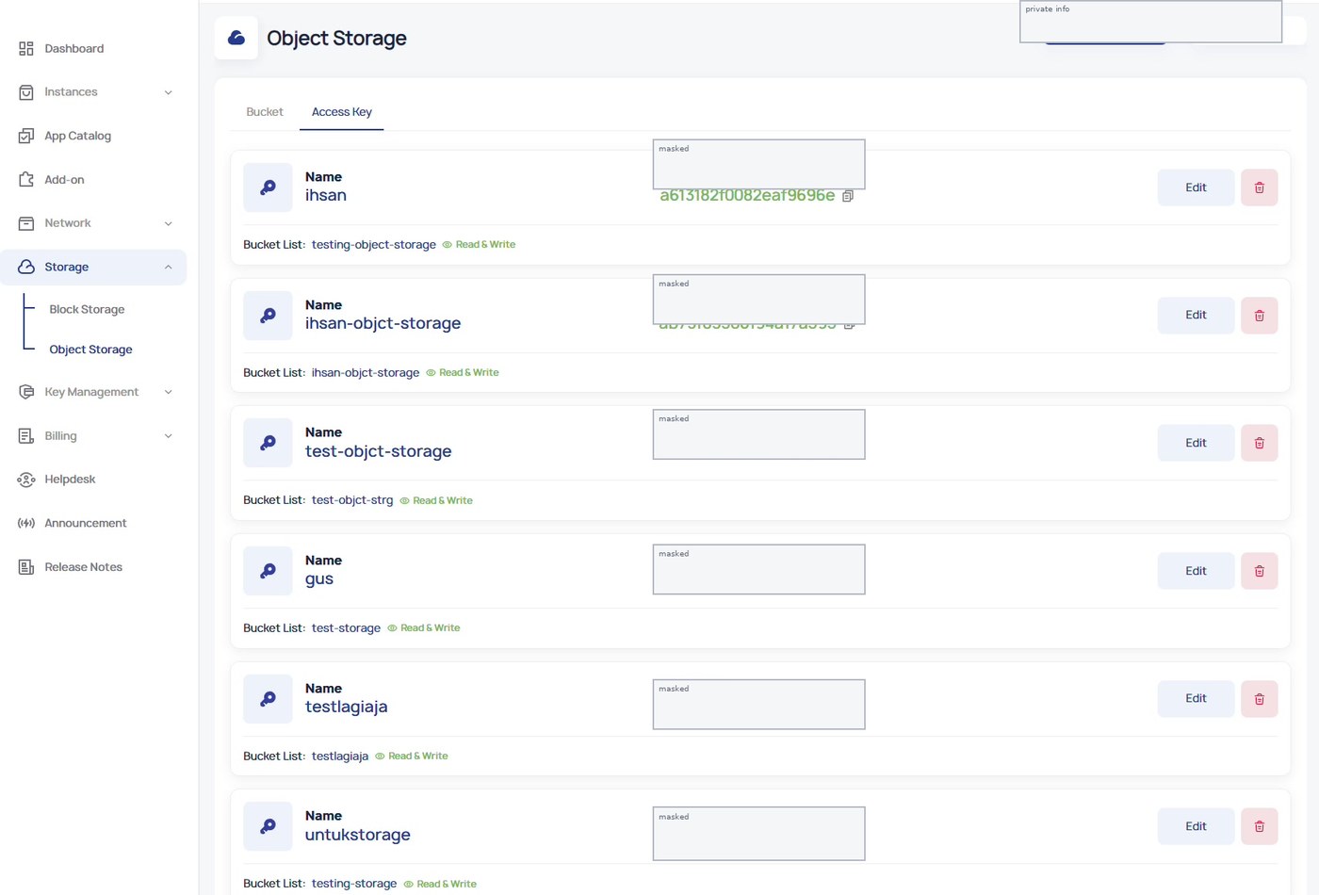Click the key icon beside test-objct-storage
1319x895 pixels.
268,443
